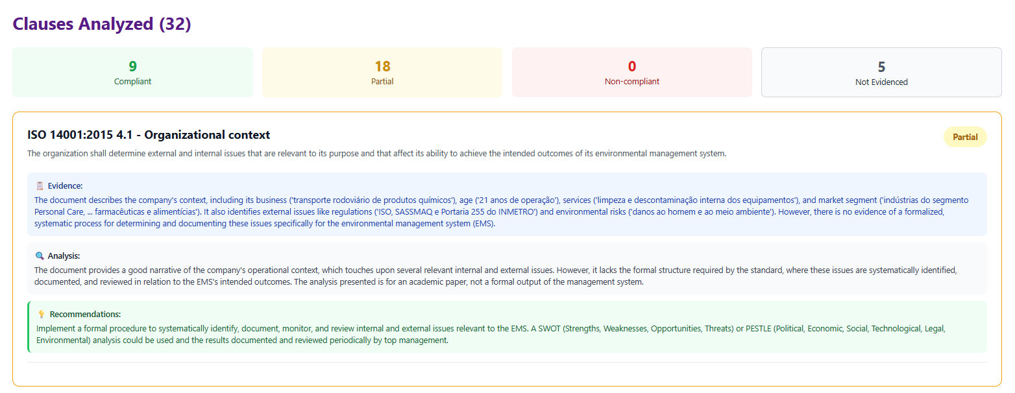Click the number 9 in the Compliant card
Screen dimensions: 1015x393
(132, 66)
